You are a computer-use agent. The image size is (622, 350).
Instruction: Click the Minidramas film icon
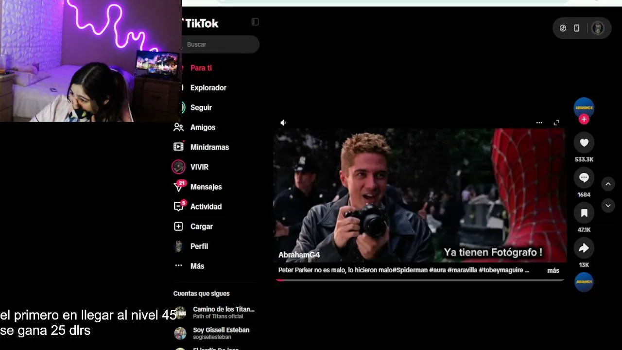(x=178, y=147)
